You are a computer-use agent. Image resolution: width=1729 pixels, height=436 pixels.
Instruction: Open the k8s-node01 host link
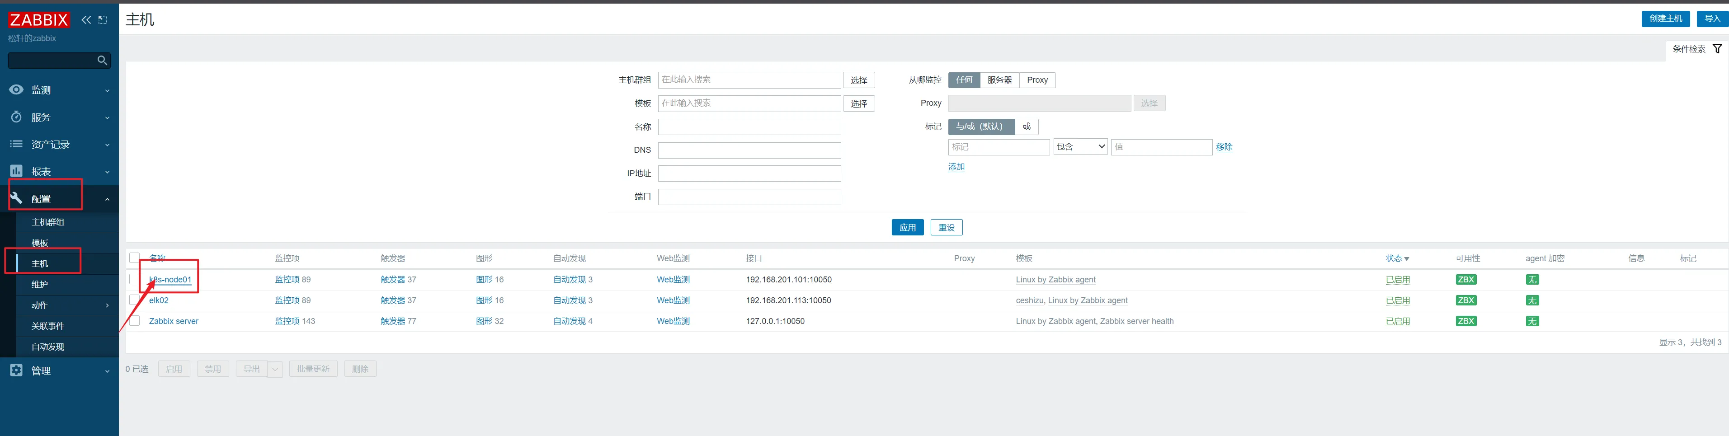click(x=170, y=280)
